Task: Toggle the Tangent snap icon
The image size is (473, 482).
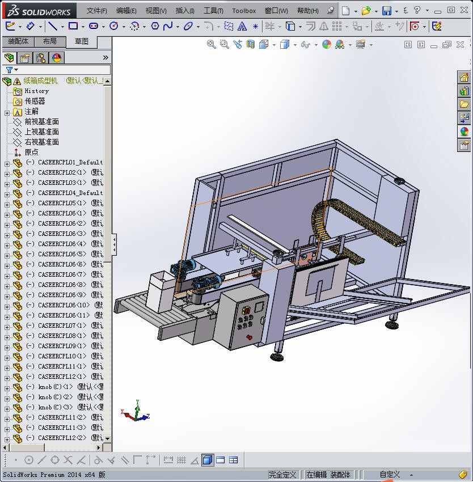Action: tap(98, 460)
